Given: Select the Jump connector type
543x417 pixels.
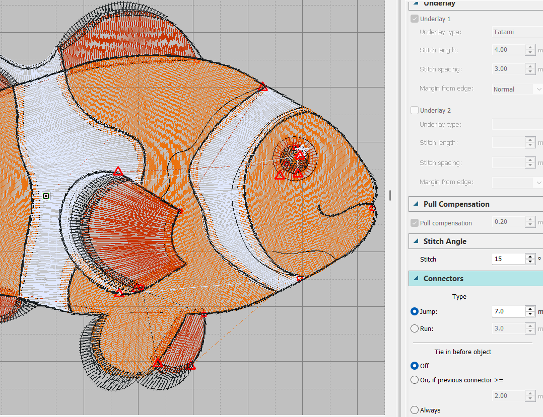Looking at the screenshot, I should [x=414, y=311].
